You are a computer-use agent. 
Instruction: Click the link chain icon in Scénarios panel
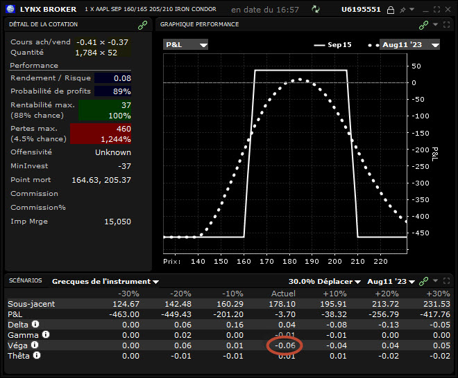pos(423,281)
